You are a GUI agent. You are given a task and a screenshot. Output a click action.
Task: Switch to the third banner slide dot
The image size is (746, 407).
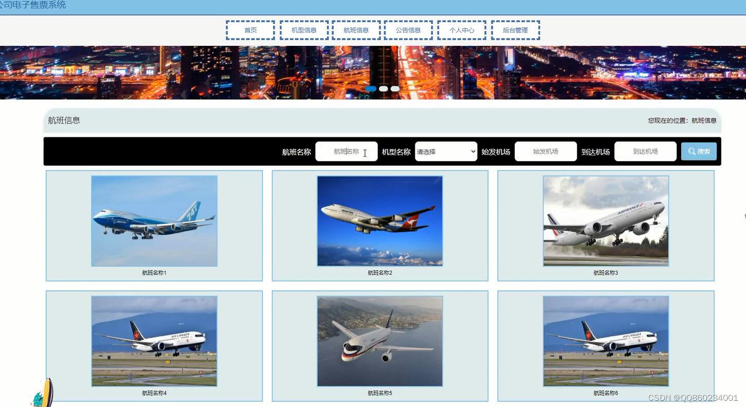(x=395, y=89)
